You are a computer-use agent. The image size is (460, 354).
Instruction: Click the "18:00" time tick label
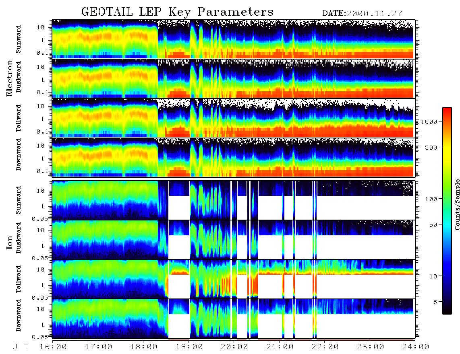pos(144,347)
